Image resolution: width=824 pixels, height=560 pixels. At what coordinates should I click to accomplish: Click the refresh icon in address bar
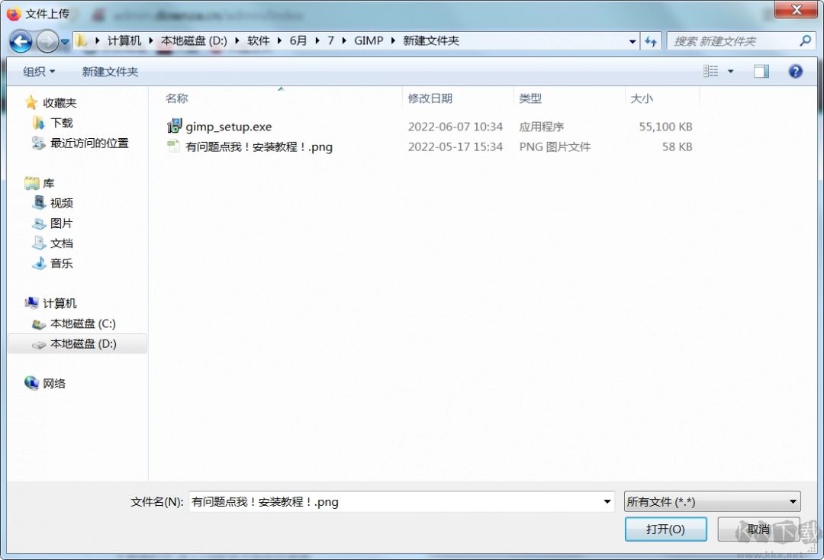650,40
